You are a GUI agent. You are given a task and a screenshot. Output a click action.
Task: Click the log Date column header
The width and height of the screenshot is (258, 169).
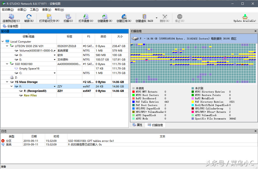tap(34, 136)
